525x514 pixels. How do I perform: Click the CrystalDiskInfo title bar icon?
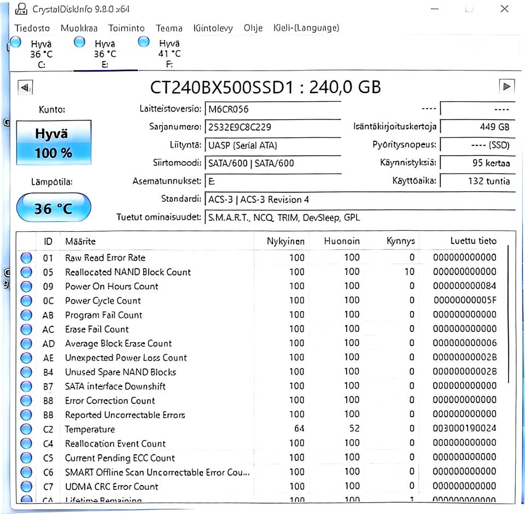(x=21, y=9)
